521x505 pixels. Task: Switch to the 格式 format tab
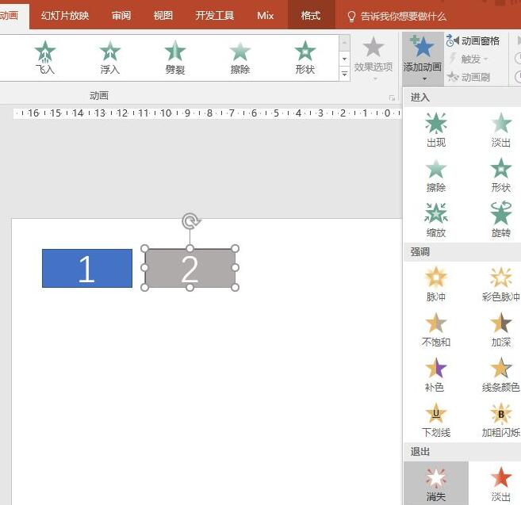tap(311, 16)
